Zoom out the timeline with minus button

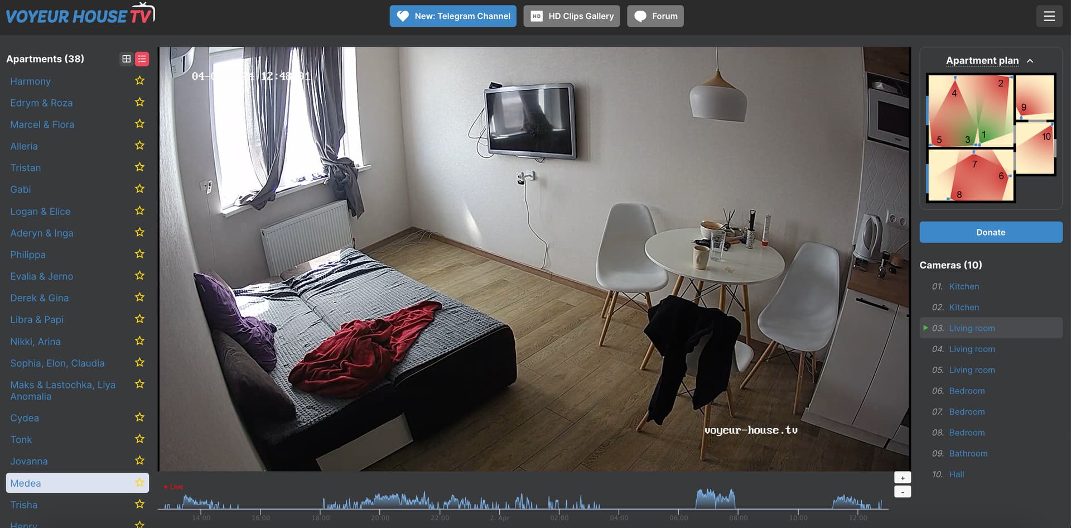tap(902, 492)
